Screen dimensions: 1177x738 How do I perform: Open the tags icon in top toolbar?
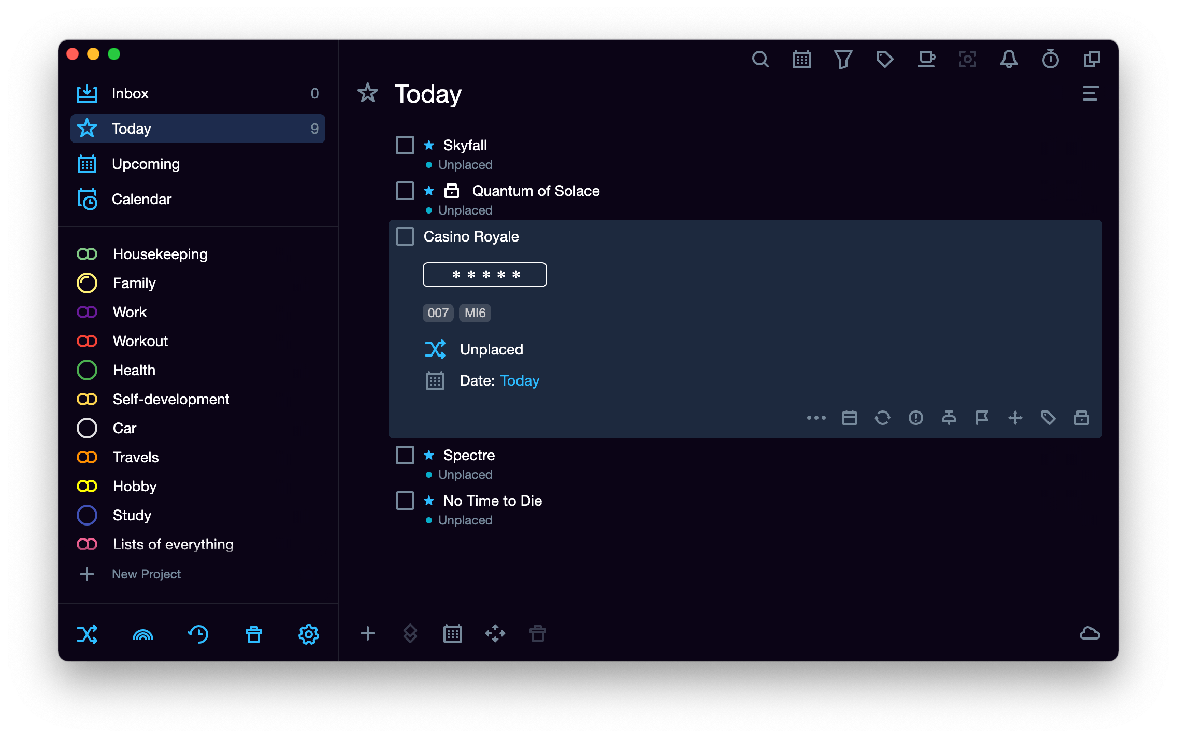(884, 60)
